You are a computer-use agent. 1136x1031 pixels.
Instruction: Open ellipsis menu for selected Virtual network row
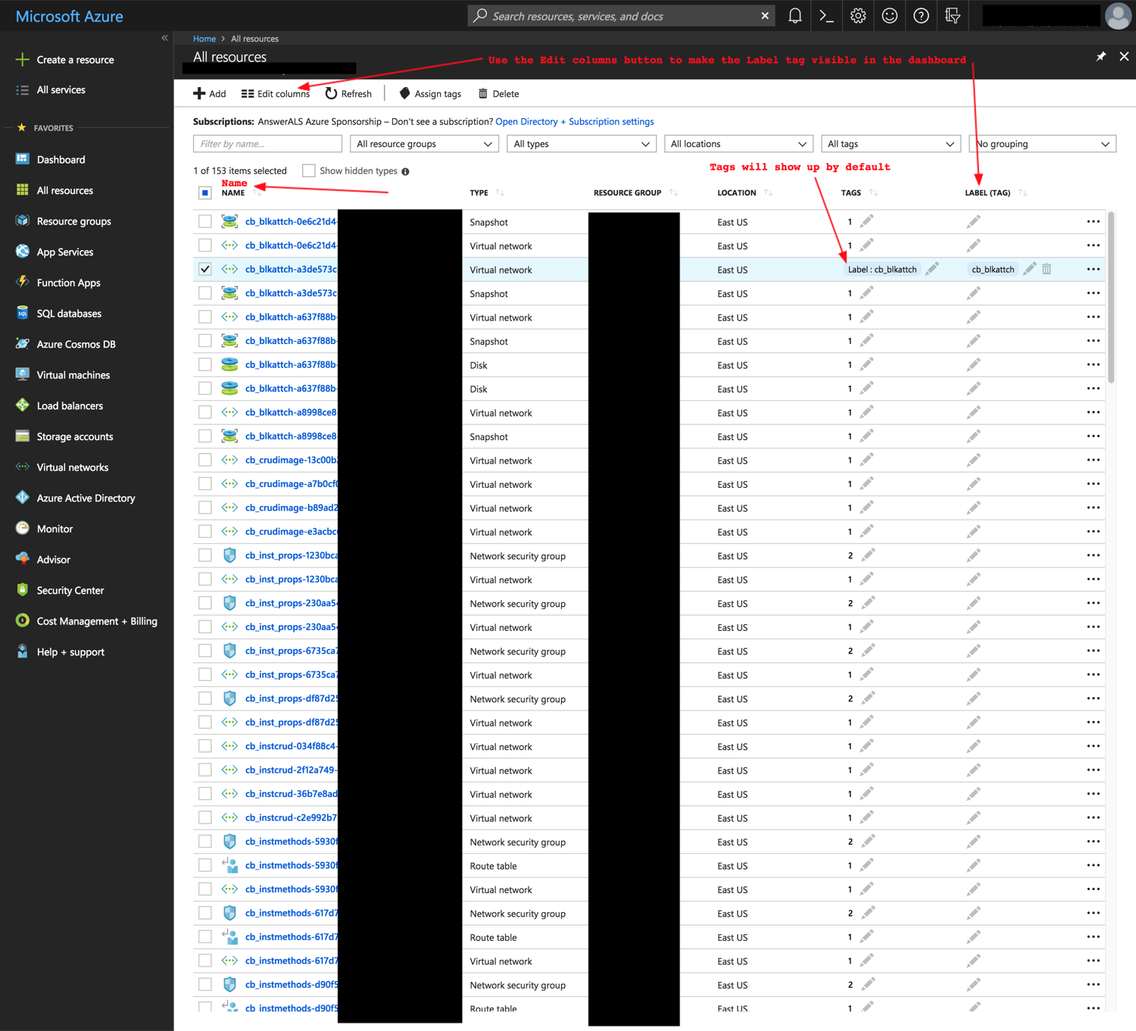coord(1093,270)
